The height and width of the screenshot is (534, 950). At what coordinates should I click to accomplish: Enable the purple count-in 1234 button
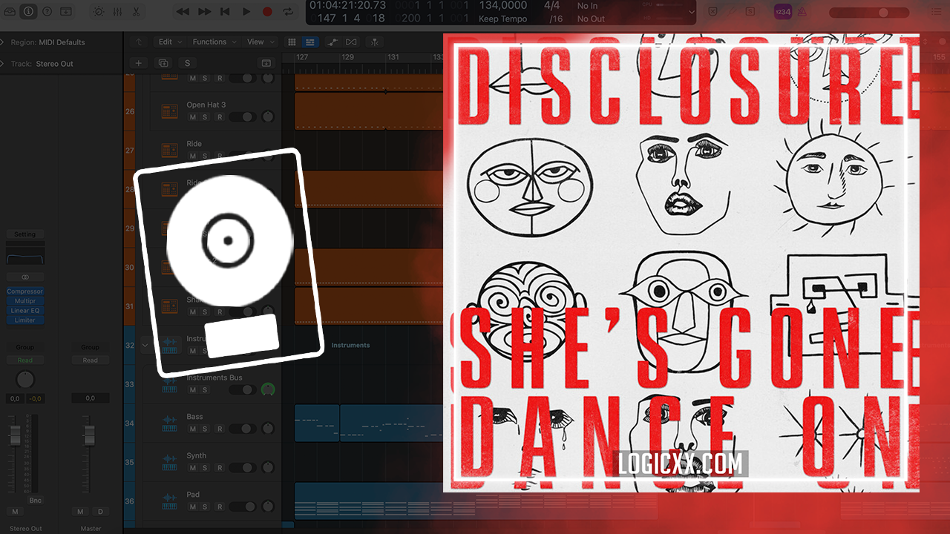(782, 12)
